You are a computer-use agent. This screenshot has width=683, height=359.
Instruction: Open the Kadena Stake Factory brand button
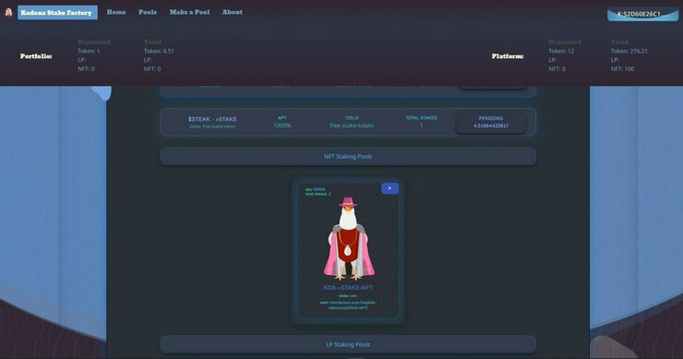[x=57, y=13]
